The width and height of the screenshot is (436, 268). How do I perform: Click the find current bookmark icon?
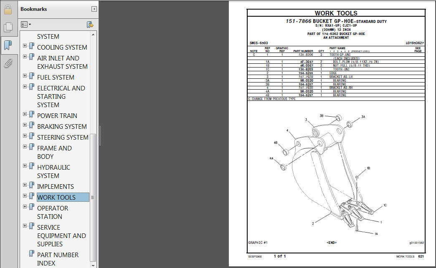[90, 25]
